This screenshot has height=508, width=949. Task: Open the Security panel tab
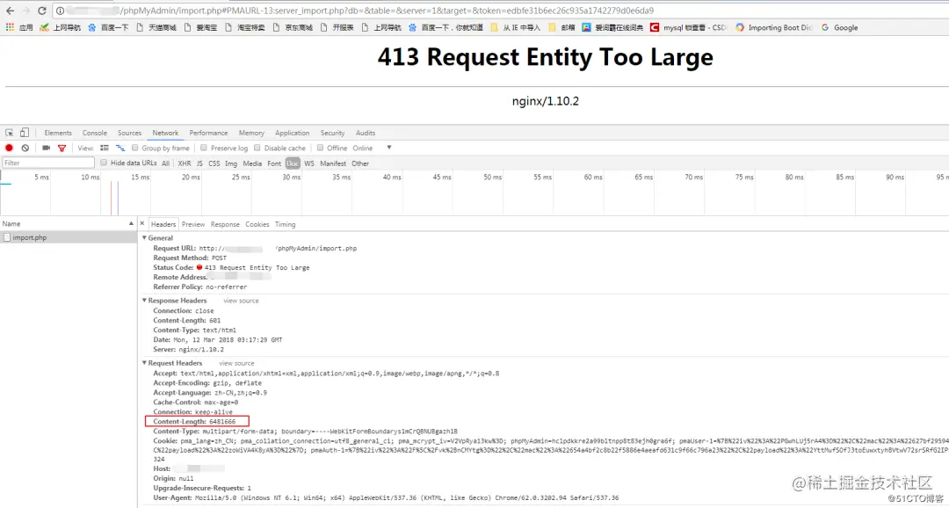(332, 133)
